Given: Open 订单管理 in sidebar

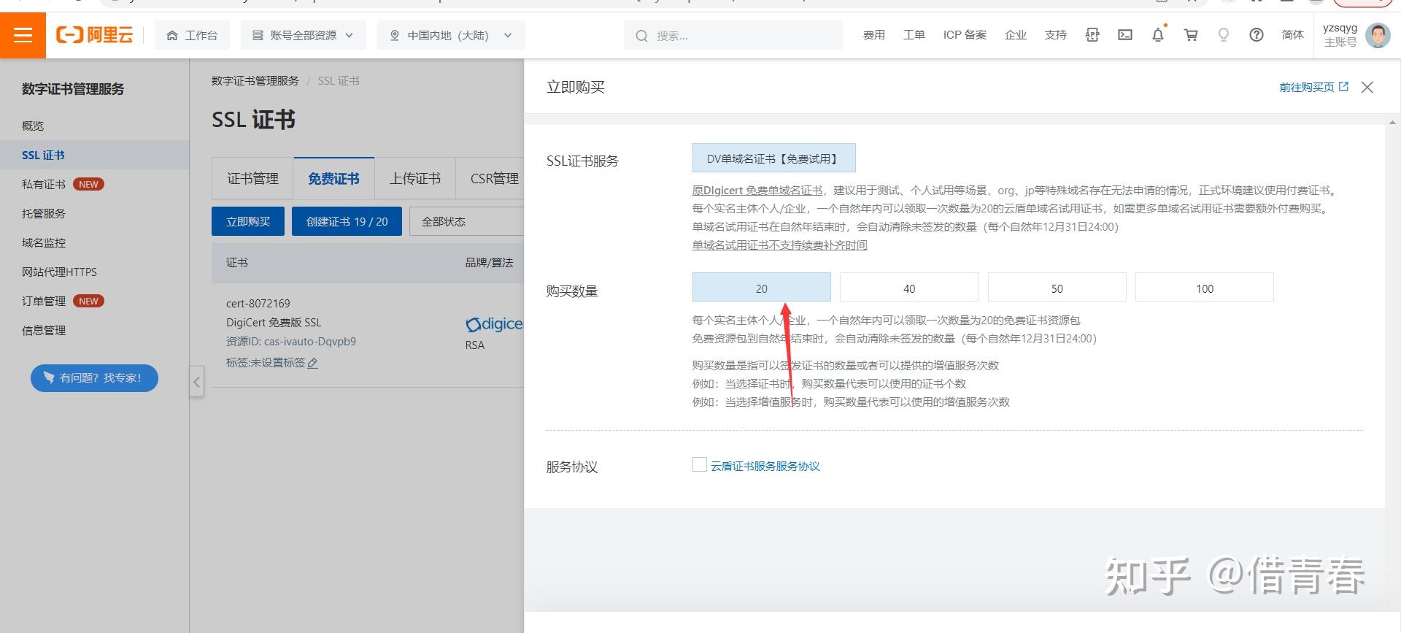Looking at the screenshot, I should pos(44,301).
